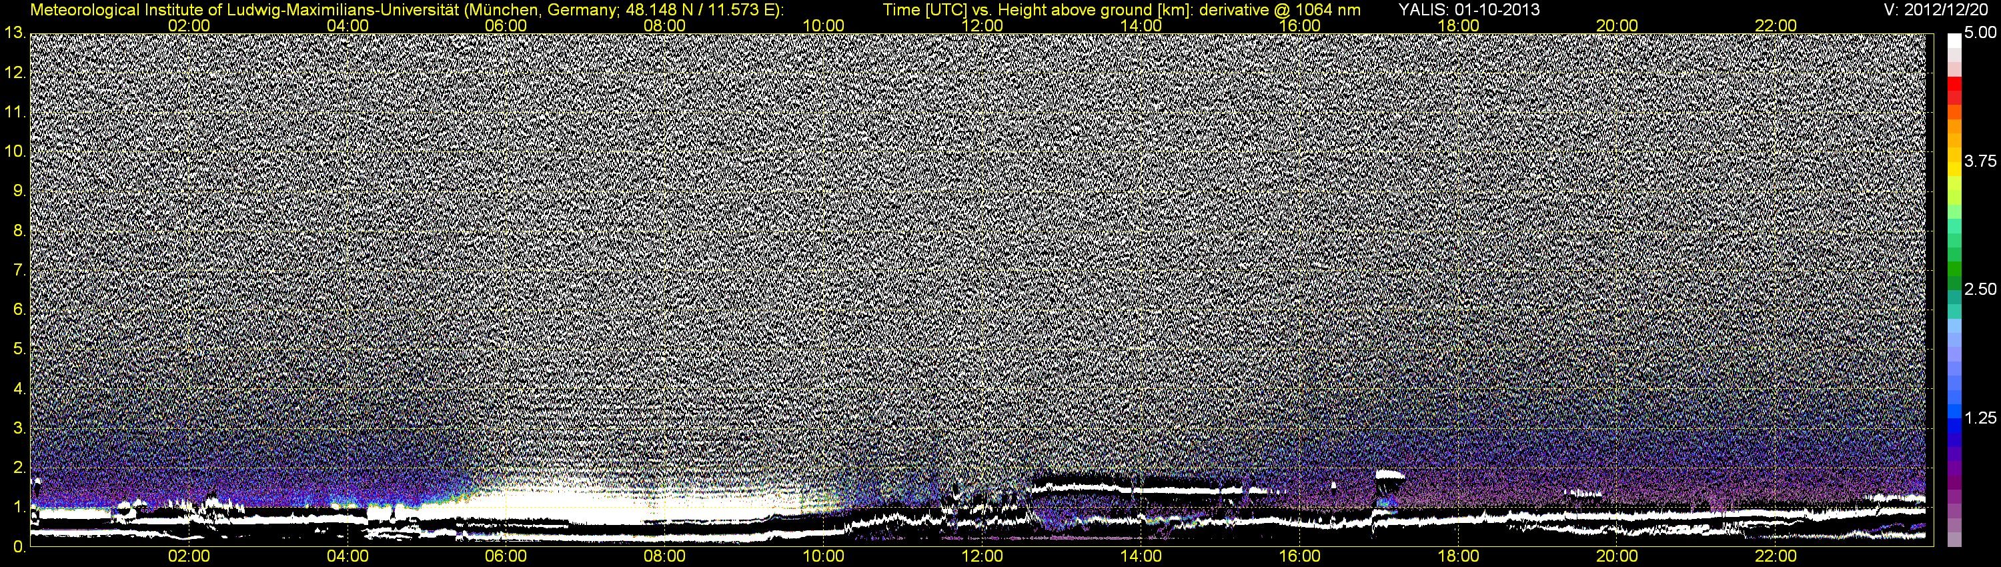The width and height of the screenshot is (2001, 567).
Task: Click the 10:00 label on the top time axis
Action: pos(824,25)
